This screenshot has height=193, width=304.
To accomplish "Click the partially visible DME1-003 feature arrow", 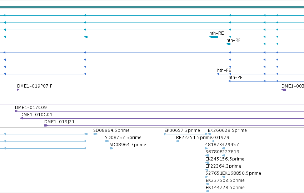I will coord(284,90).
